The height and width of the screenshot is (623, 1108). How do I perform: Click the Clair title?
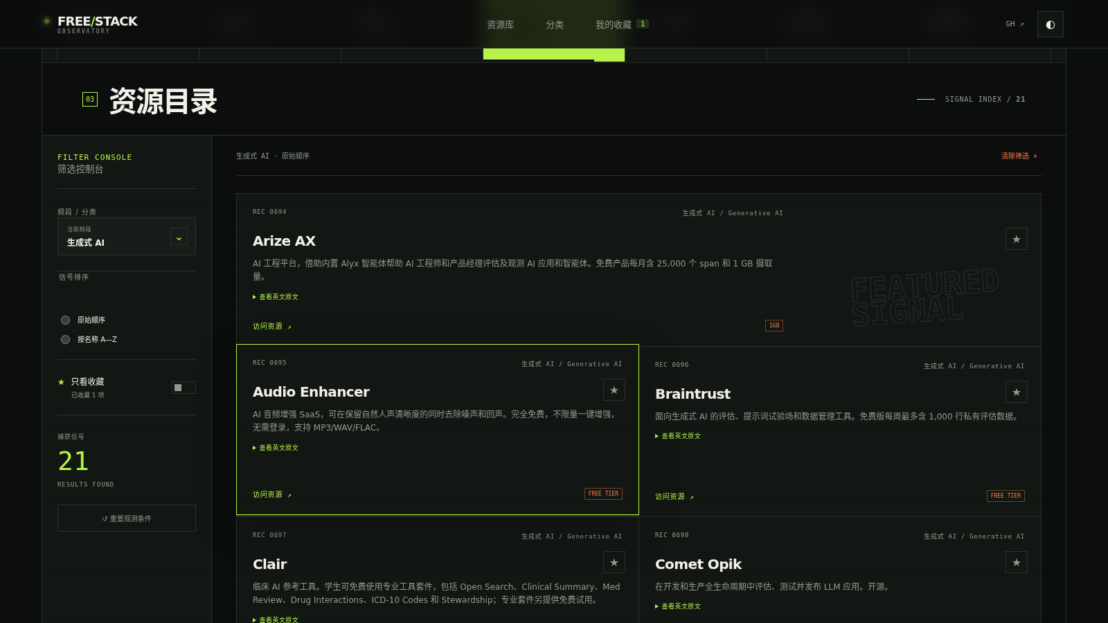coord(269,564)
